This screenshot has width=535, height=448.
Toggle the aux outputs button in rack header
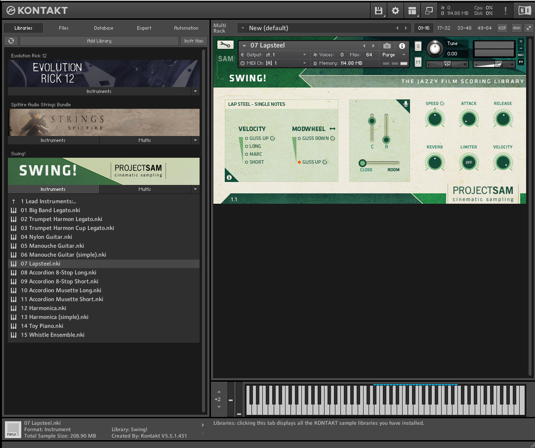[517, 28]
